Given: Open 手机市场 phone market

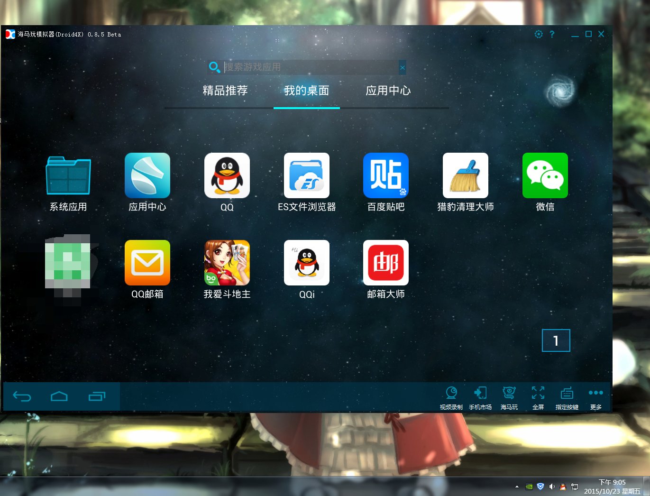Looking at the screenshot, I should pos(480,397).
